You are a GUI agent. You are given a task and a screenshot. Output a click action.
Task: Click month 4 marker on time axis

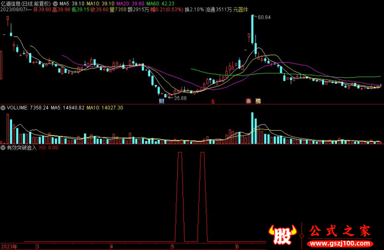(x=111, y=247)
